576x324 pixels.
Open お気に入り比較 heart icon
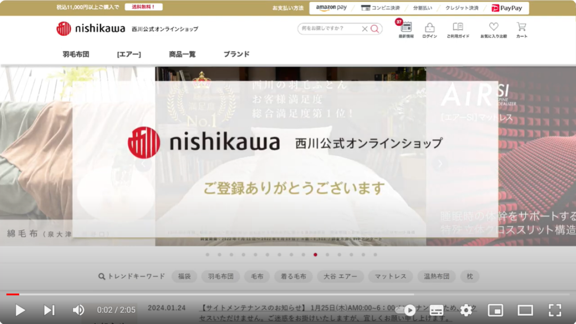[x=494, y=30]
